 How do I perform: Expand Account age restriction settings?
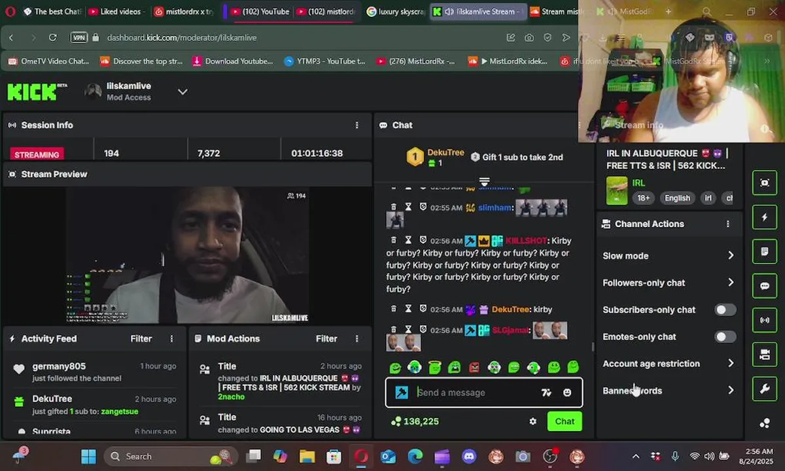tap(669, 364)
